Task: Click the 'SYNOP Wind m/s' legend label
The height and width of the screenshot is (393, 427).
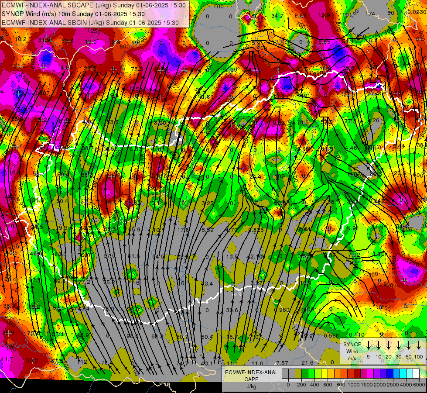Action: (352, 351)
